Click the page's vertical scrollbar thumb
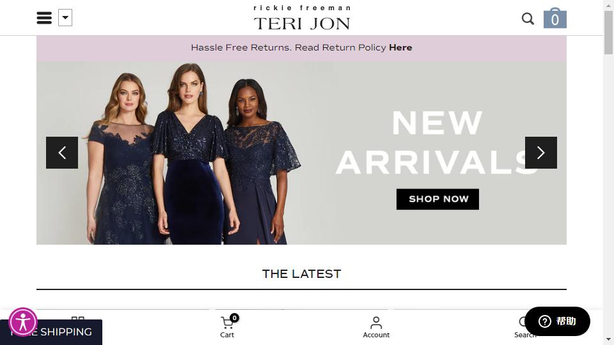 [608, 33]
